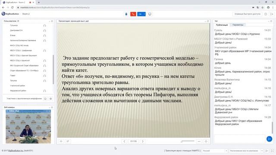The height and width of the screenshot is (155, 276).
Task: Click the users list scrollbar
Action: [x=53, y=69]
